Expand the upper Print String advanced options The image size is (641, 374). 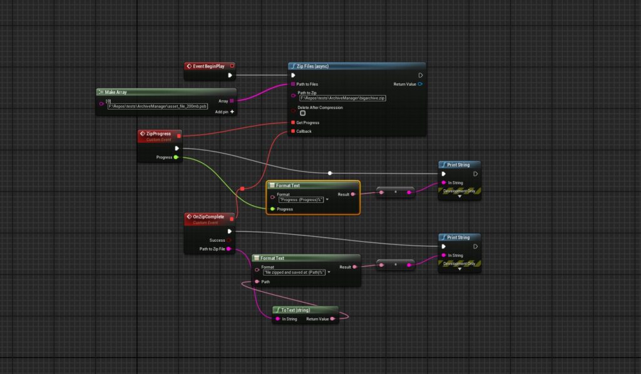click(459, 195)
